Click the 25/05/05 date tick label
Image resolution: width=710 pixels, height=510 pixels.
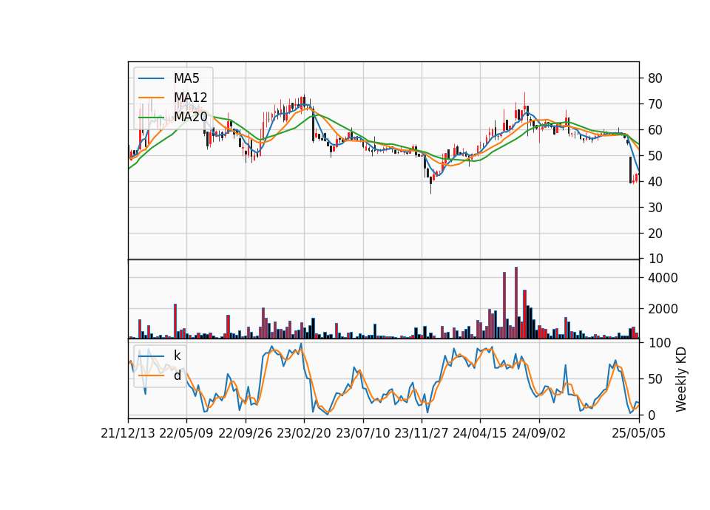click(638, 434)
